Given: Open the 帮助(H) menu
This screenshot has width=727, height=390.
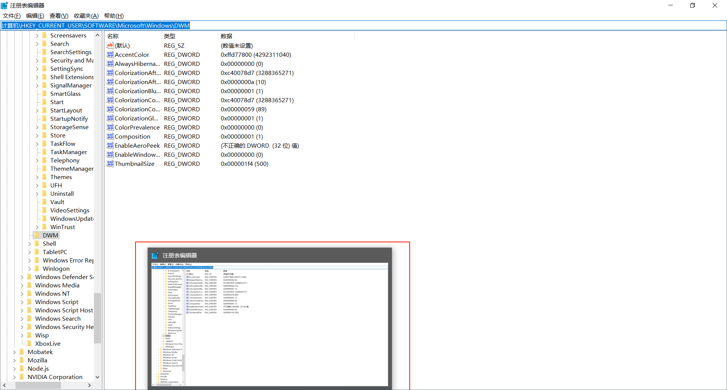Looking at the screenshot, I should 114,16.
